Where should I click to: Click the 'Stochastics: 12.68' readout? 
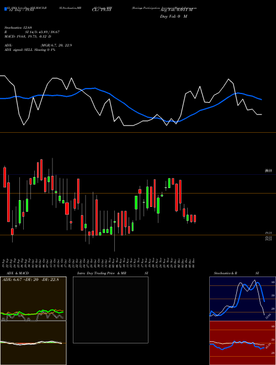coord(18,28)
